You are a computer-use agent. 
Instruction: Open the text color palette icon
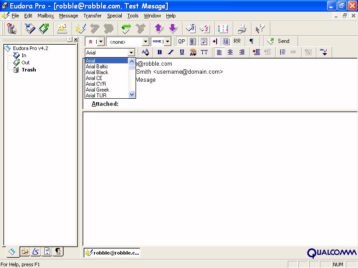pyautogui.click(x=193, y=52)
